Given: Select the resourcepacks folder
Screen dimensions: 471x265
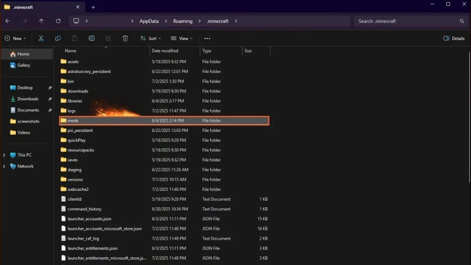Looking at the screenshot, I should (164, 150).
